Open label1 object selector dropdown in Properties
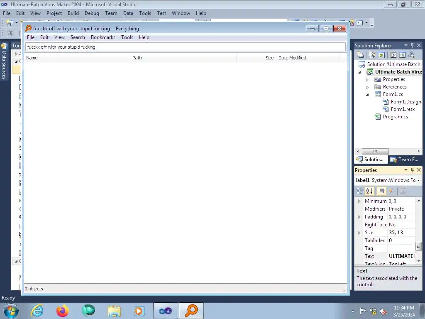 [x=418, y=180]
